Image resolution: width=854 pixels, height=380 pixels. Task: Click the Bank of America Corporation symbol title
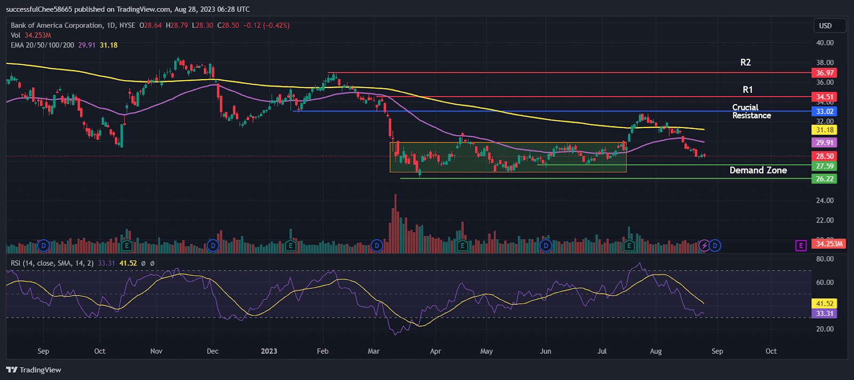click(x=57, y=25)
